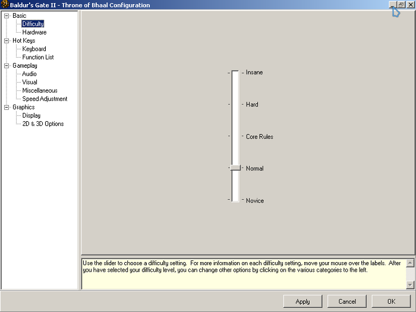Cancel the configuration dialog
The image size is (416, 312).
(x=347, y=301)
